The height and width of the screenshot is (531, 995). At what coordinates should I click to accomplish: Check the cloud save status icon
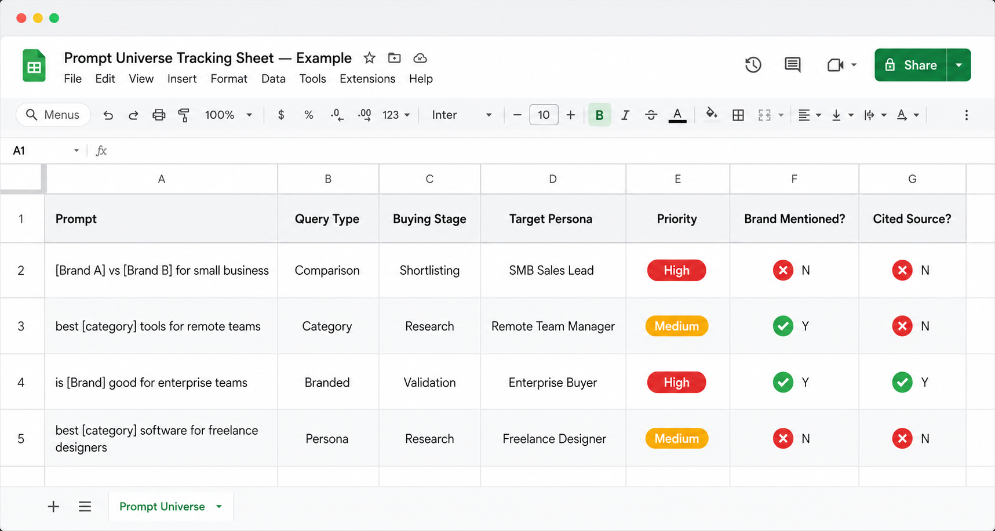(x=420, y=58)
